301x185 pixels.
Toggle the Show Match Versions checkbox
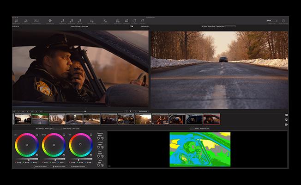click(x=72, y=166)
